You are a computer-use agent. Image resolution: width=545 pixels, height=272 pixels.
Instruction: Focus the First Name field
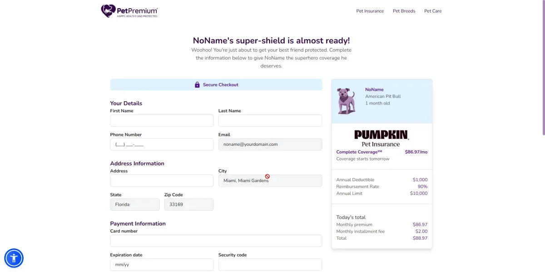[162, 121]
